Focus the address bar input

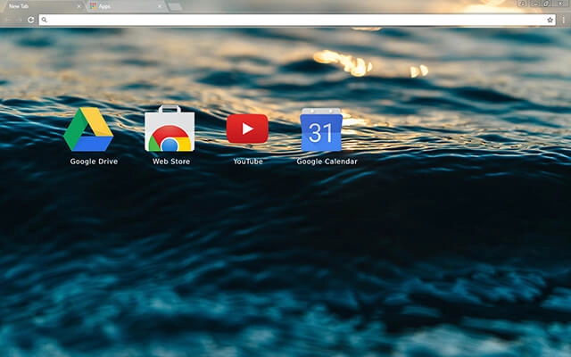tap(297, 20)
